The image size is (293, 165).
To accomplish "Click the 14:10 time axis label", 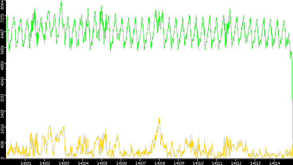I will [x=198, y=163].
